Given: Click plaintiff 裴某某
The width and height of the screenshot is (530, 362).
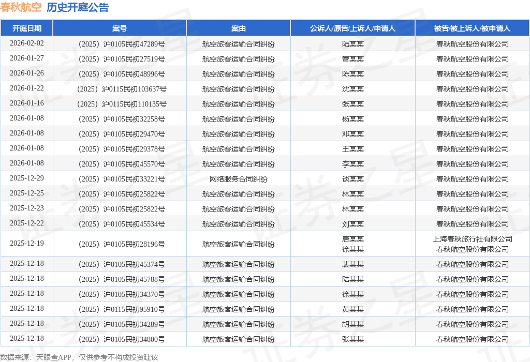Looking at the screenshot, I should pyautogui.click(x=353, y=264).
